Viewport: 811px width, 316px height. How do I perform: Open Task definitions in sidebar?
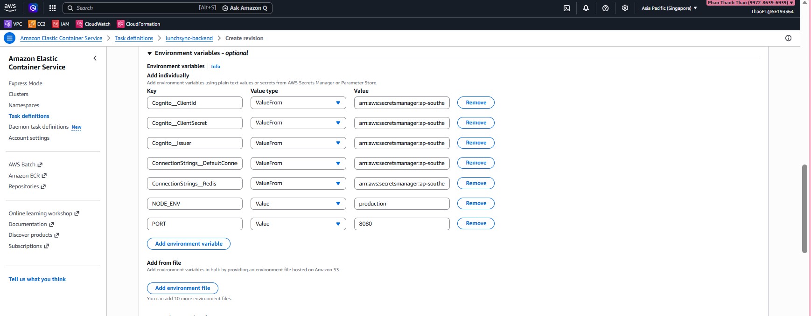(x=29, y=116)
